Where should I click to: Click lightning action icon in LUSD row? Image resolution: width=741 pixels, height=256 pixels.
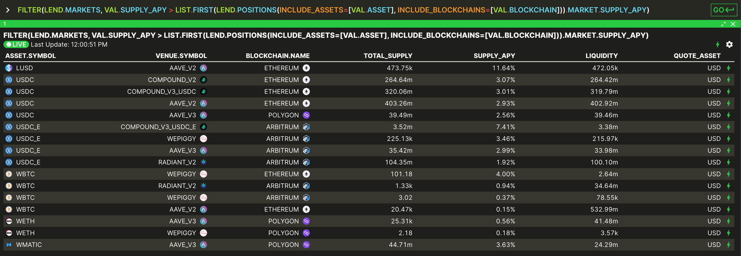728,68
